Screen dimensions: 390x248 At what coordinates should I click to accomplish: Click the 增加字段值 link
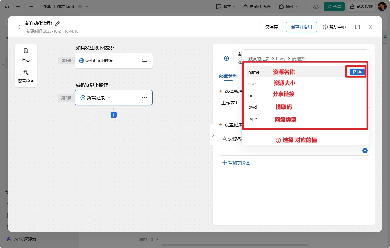point(236,163)
